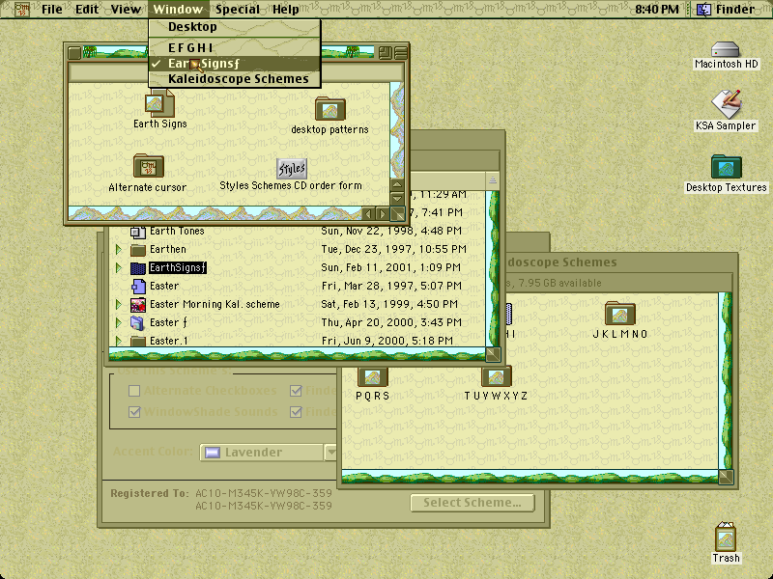Expand the Easter ƒ folder disclosure triangle

click(118, 323)
